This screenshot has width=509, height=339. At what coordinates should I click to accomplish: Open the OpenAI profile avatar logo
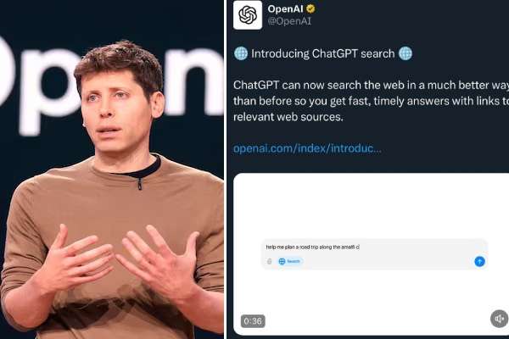point(248,15)
